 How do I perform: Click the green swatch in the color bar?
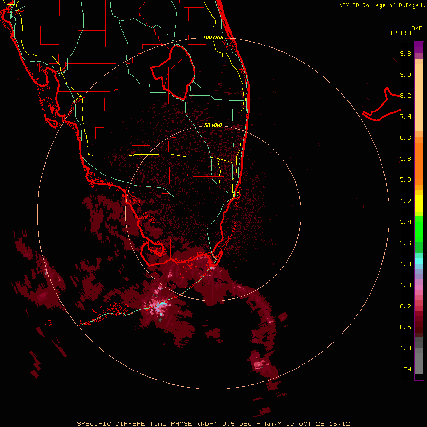419,229
